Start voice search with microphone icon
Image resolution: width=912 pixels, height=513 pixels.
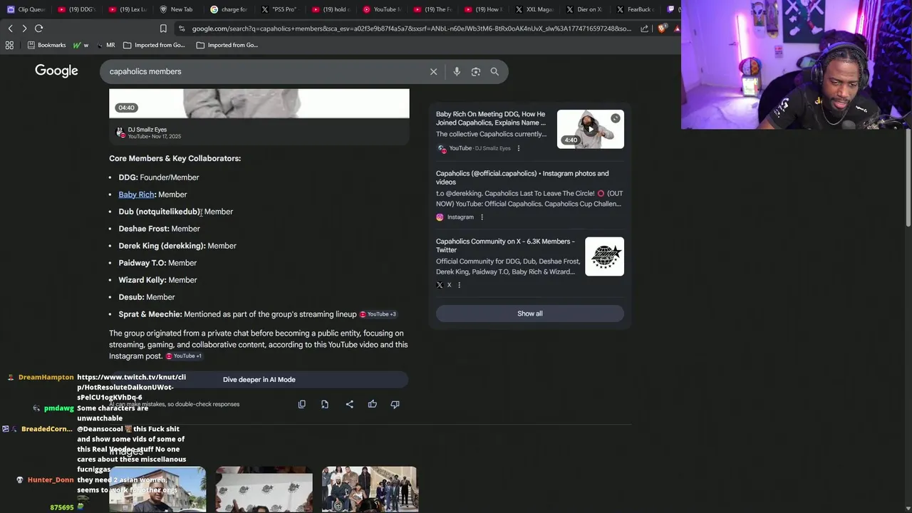457,71
